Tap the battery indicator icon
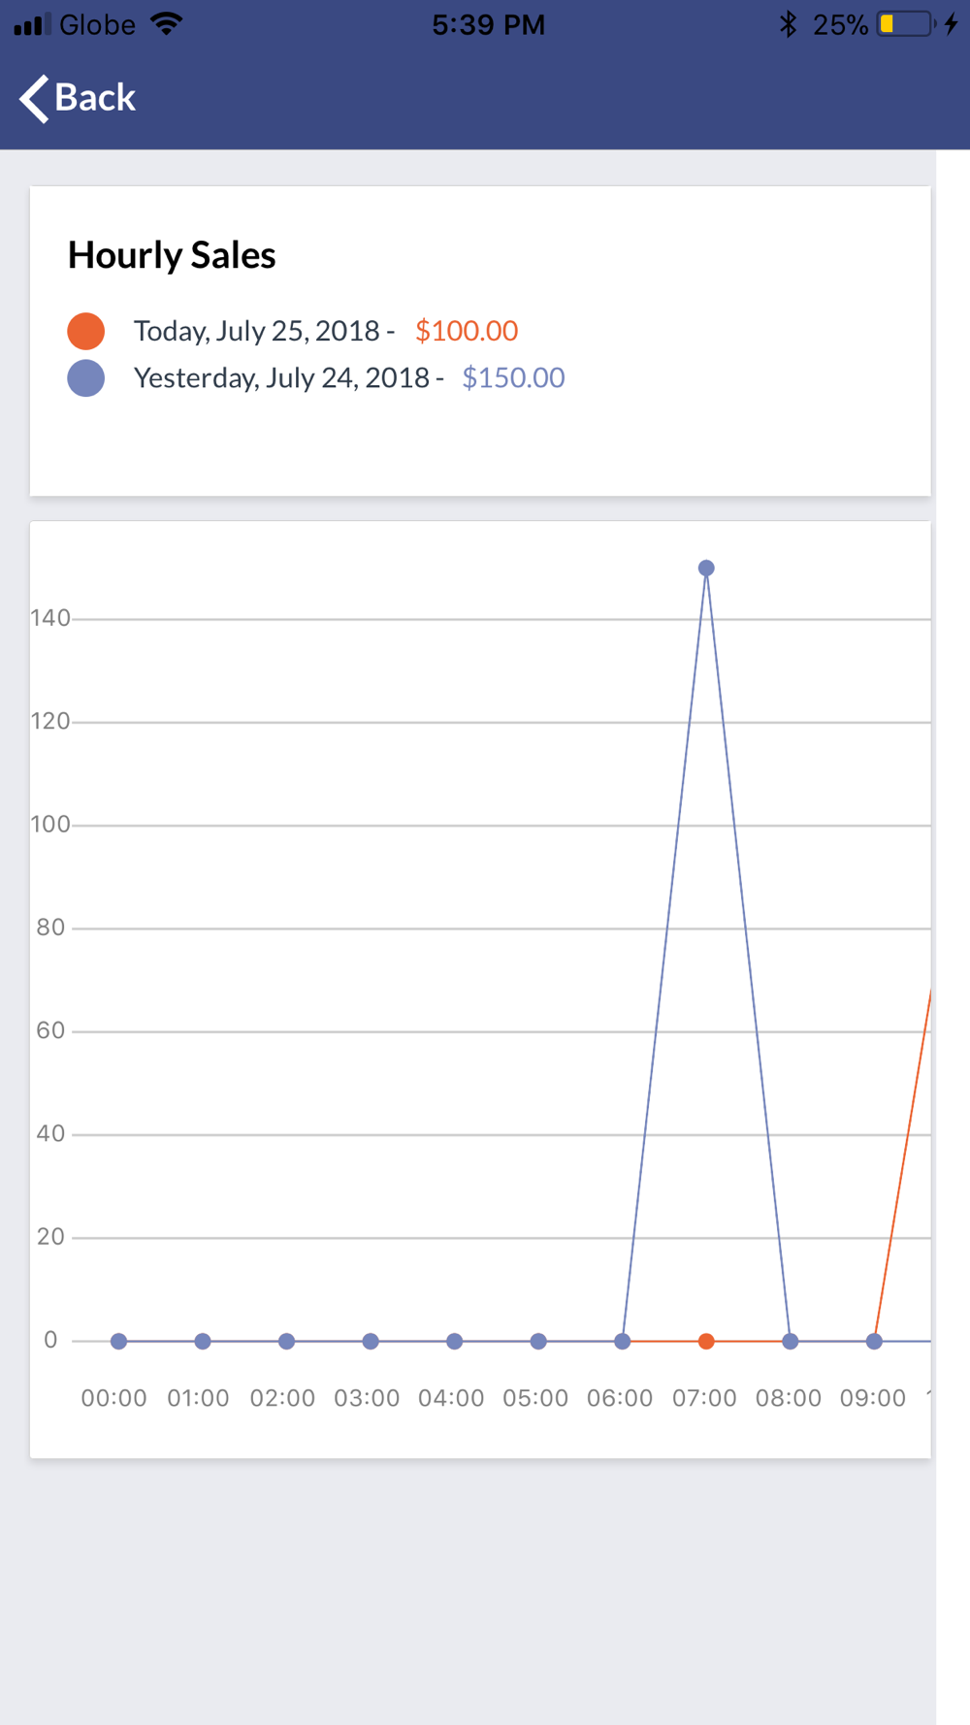Viewport: 970px width, 1725px height. coord(904,24)
